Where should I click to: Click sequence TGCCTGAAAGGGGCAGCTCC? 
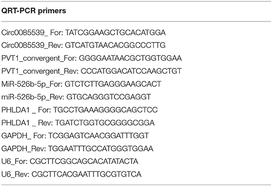point(106,110)
